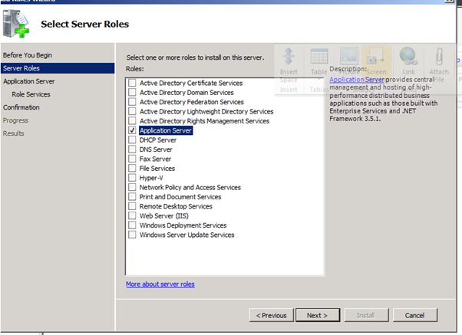Check Active Directory Lightweight Directory Services checkbox

(132, 111)
